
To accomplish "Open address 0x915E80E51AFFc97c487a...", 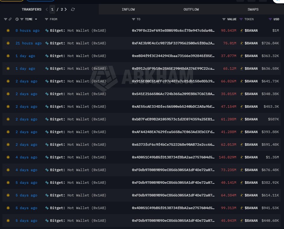I will click(x=173, y=81).
